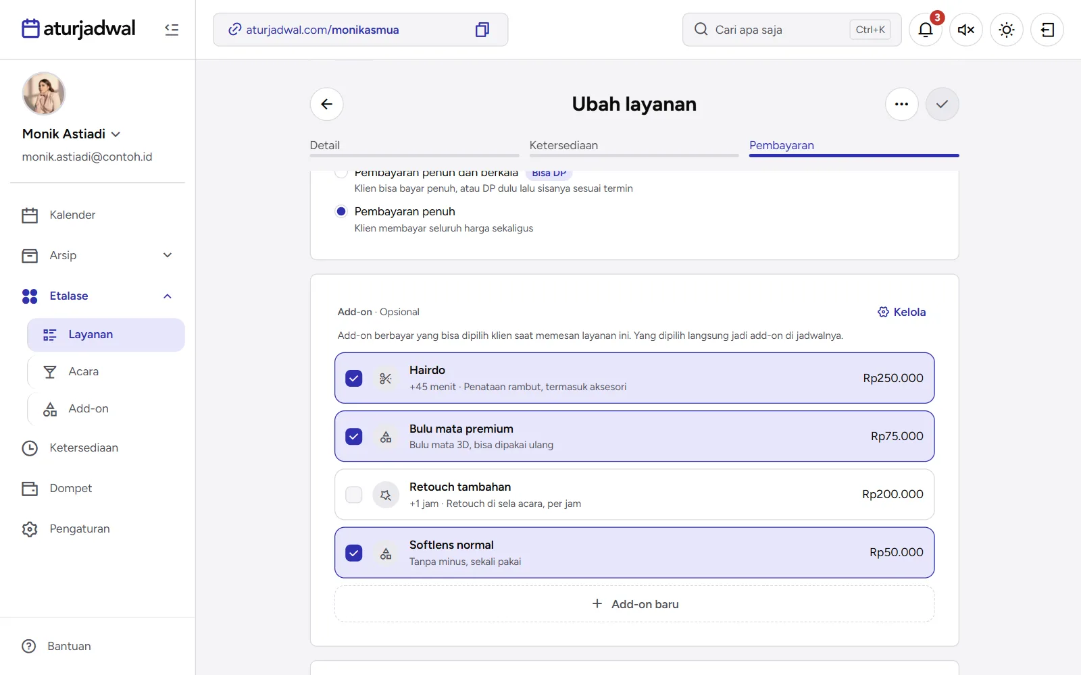The height and width of the screenshot is (675, 1081).
Task: Open Acara under Etalase
Action: point(106,372)
